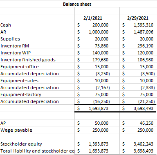Screen dimensions: 157x155
Task: Click the finished goods value 106,980
Action: (146, 60)
